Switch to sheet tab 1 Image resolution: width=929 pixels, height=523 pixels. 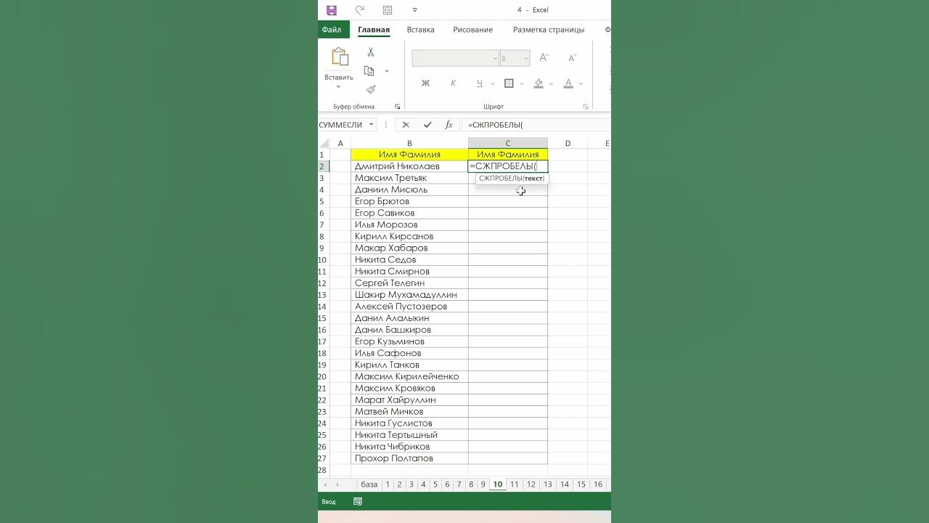click(x=388, y=485)
